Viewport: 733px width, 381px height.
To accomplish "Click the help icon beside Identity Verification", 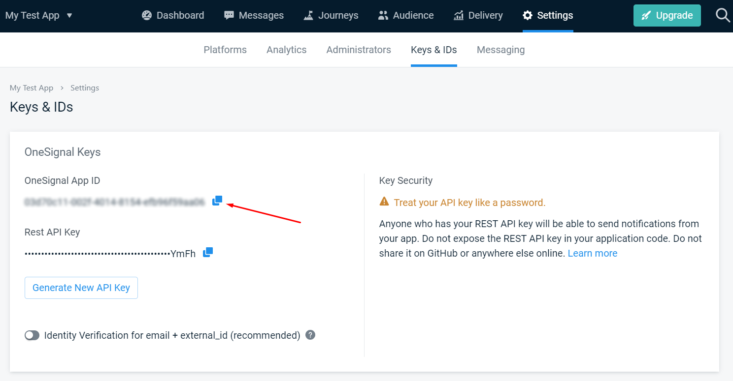I will point(310,335).
